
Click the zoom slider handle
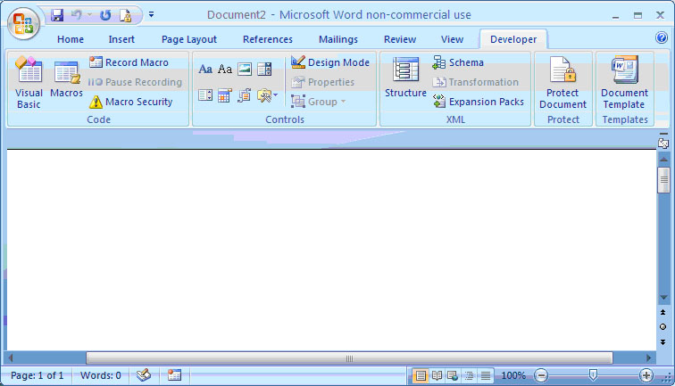(x=593, y=375)
